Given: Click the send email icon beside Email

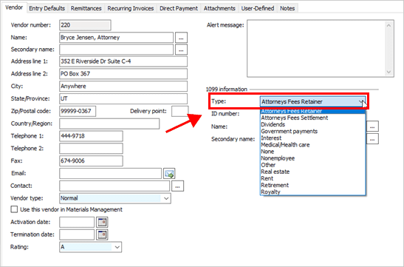Looking at the screenshot, I should (169, 174).
